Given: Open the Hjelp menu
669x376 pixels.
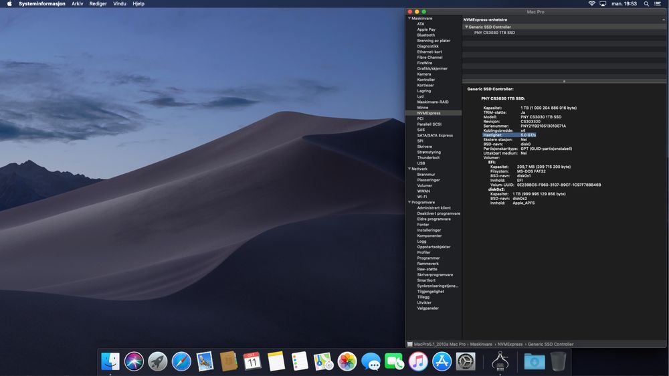Looking at the screenshot, I should coord(138,3).
